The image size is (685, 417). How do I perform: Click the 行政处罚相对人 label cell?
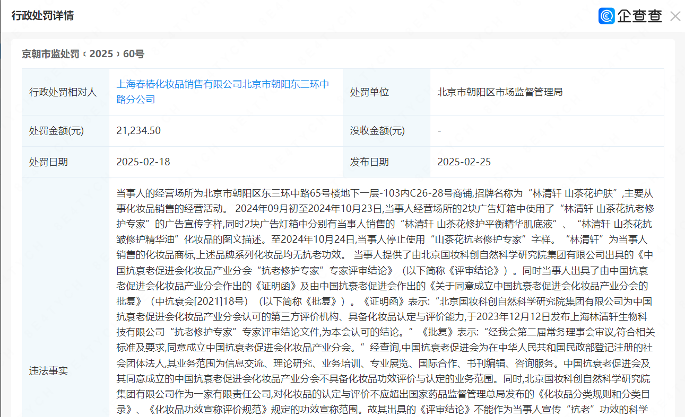pos(63,92)
